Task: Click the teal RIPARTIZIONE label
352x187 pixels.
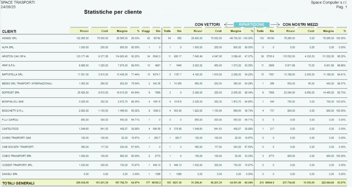Action: [252, 25]
